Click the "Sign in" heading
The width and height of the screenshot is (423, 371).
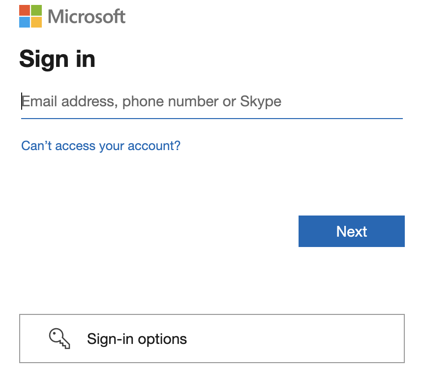click(x=57, y=60)
